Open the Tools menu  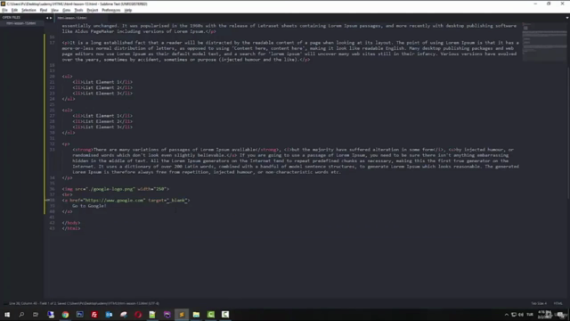78,10
